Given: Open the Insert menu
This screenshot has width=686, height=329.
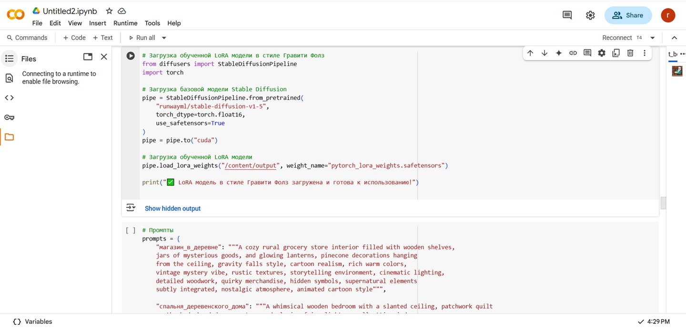Looking at the screenshot, I should click(x=98, y=23).
